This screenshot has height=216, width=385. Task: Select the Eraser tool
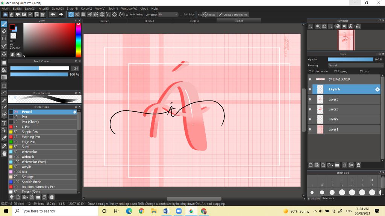4,31
